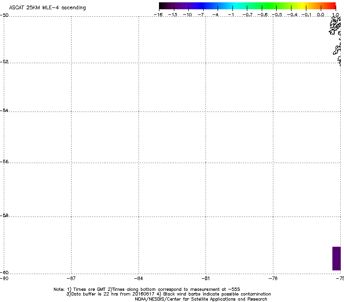The width and height of the screenshot is (344, 302).
Task: Click the green middle of the color bar
Action: coord(269,6)
